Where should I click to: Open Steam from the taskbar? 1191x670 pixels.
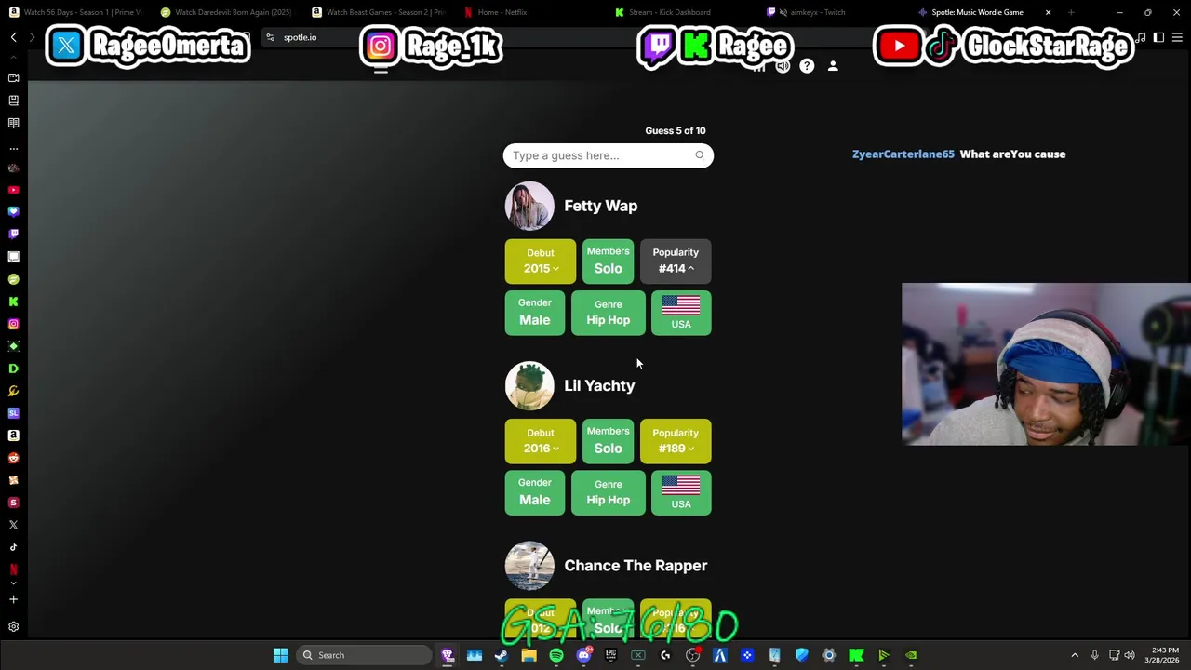[502, 655]
